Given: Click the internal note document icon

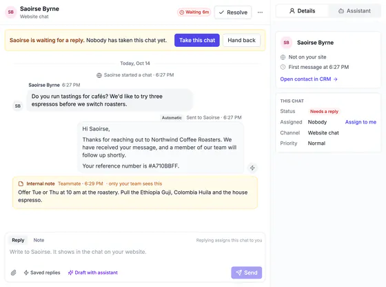Looking at the screenshot, I should (x=21, y=184).
